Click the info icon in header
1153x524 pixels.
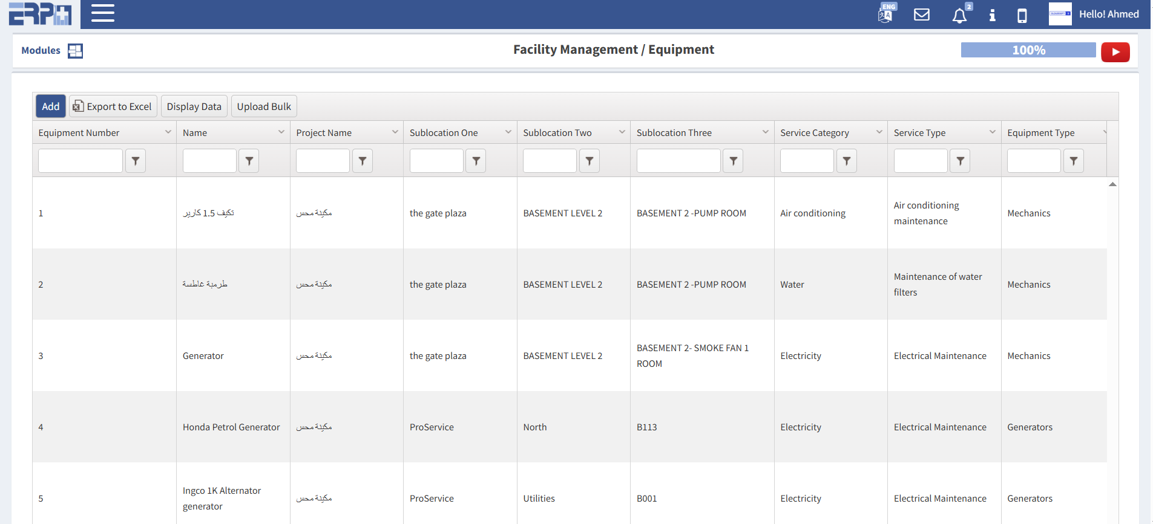pyautogui.click(x=992, y=15)
